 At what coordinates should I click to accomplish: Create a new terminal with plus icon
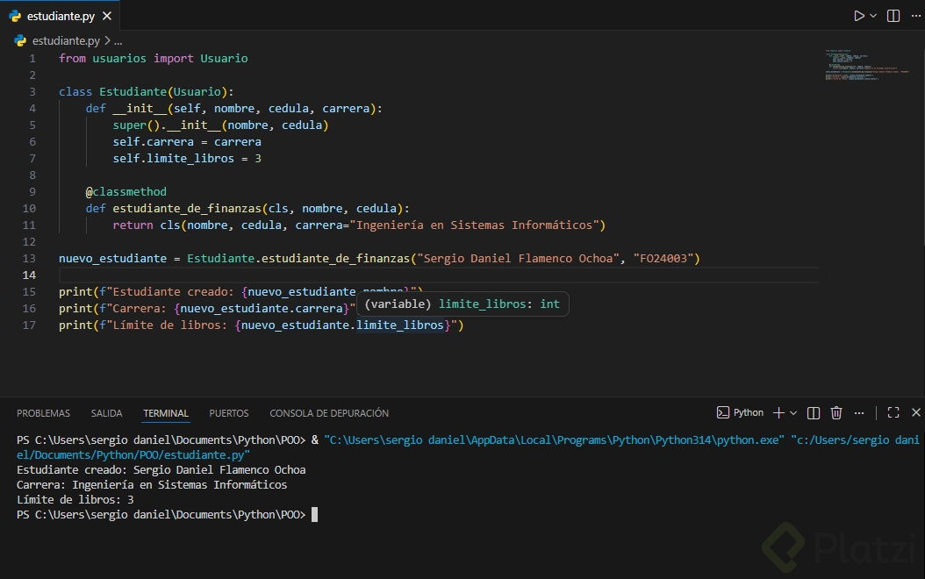[778, 412]
